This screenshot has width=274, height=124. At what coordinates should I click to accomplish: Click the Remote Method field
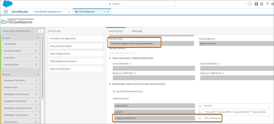[236, 44]
